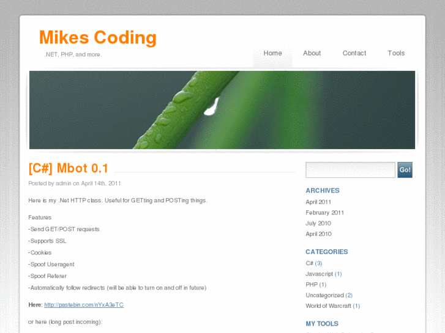The image size is (445, 333).
Task: Open the April 2011 archive
Action: click(318, 202)
